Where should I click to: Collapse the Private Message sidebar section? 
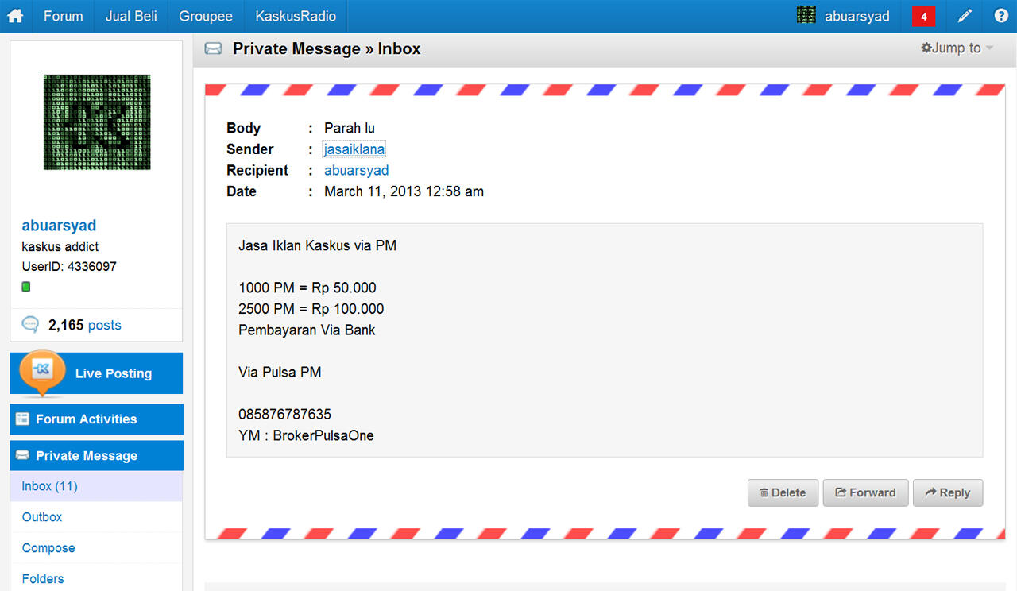[96, 455]
